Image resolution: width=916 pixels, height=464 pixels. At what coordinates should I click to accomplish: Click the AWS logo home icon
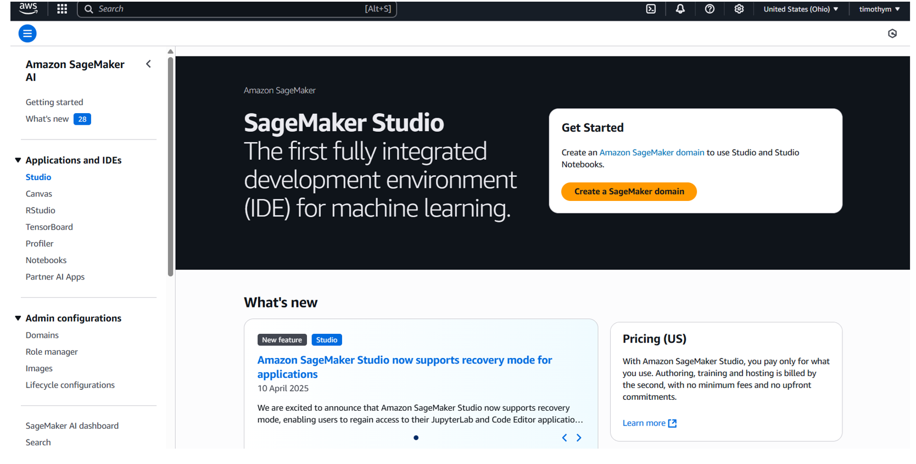point(28,8)
